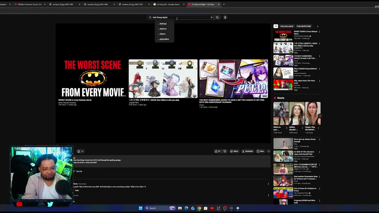Pick 'skybuilders' search suggestion
Screen dimensions: 379x213
click(x=164, y=39)
